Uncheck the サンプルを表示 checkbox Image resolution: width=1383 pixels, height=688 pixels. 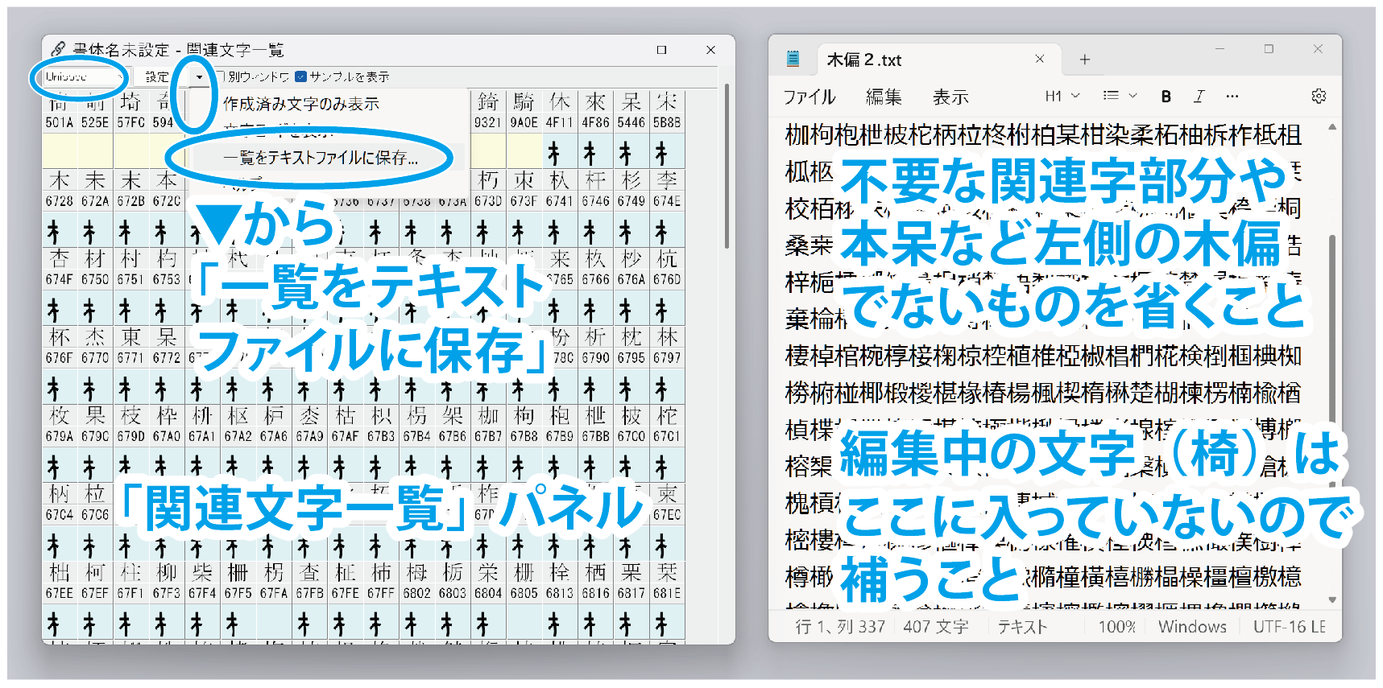coord(300,76)
